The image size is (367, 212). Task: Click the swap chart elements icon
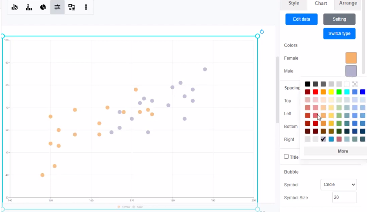(71, 7)
